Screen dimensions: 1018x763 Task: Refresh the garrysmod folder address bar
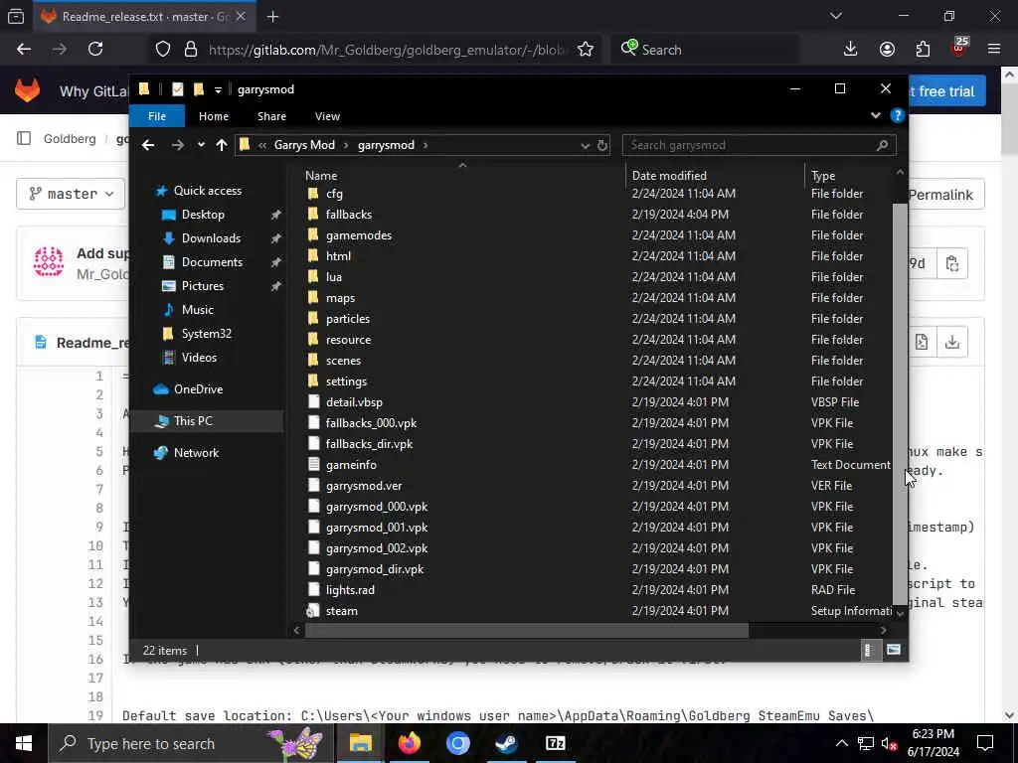point(602,145)
